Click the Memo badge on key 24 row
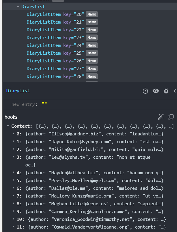The height and width of the screenshot is (232, 177). [92, 45]
